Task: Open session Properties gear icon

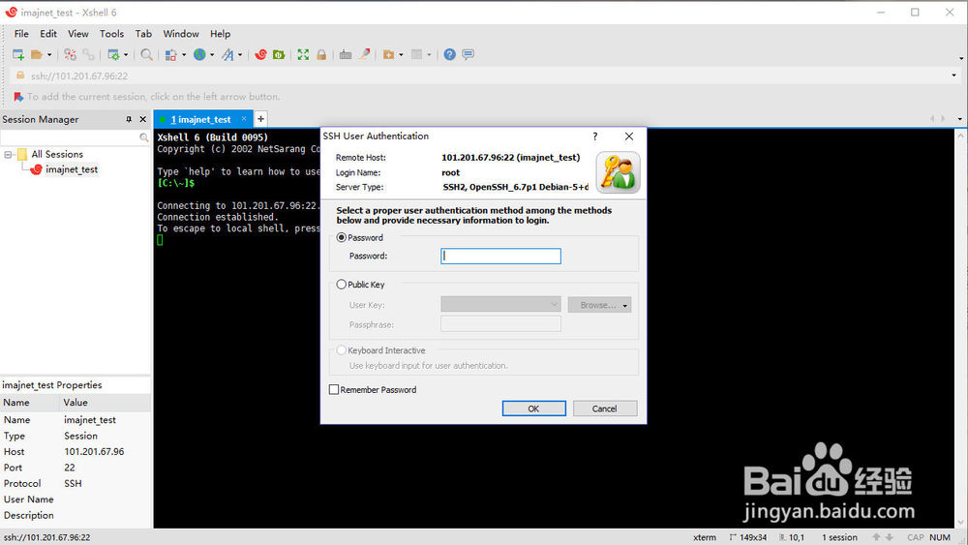Action: click(113, 55)
